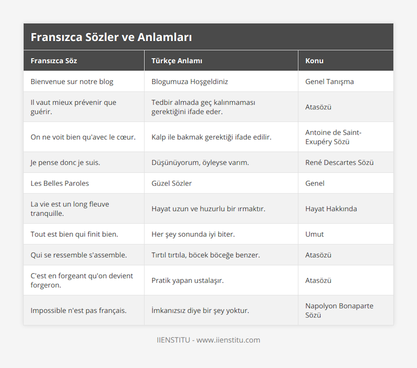Click the 'Je pense donc je suis.' quote
The image size is (417, 368).
tap(65, 162)
